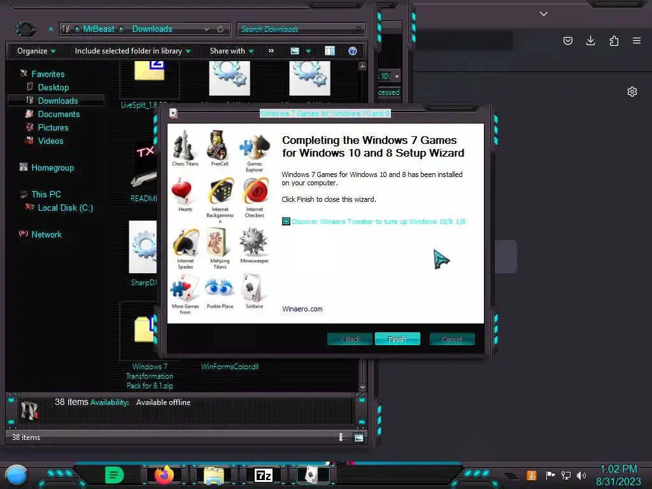Image resolution: width=652 pixels, height=489 pixels.
Task: Open green notes app on taskbar
Action: [115, 474]
